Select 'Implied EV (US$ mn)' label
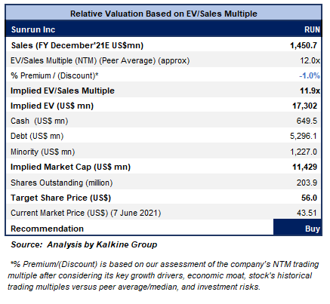Screen dimensions: 330x304 pyautogui.click(x=52, y=106)
